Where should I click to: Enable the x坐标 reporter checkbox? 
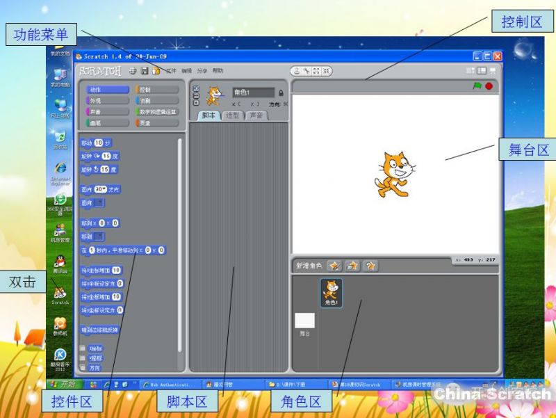(x=83, y=348)
